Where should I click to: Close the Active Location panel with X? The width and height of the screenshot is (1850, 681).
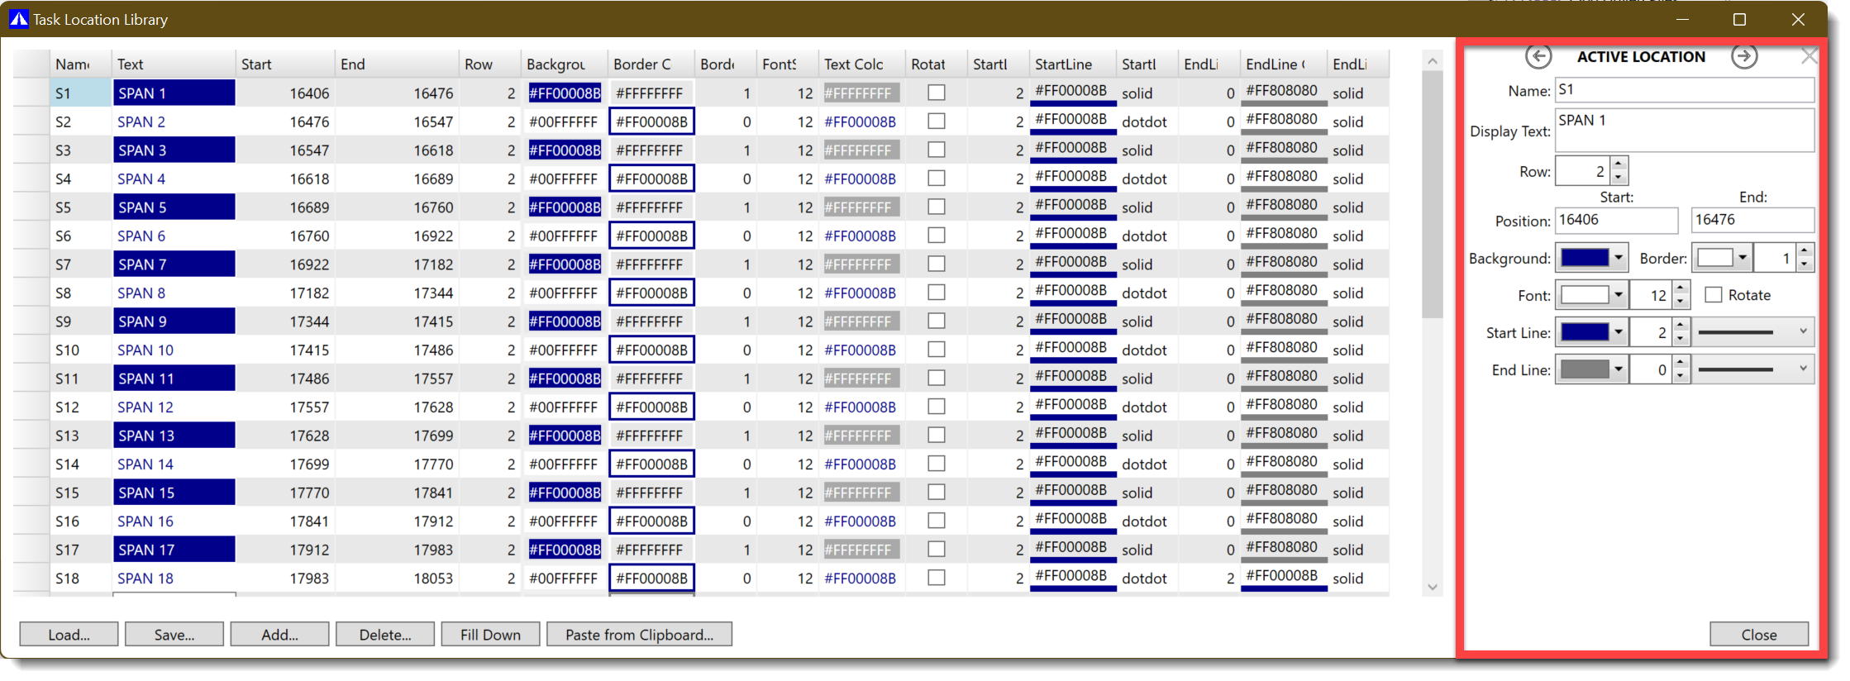pyautogui.click(x=1809, y=56)
